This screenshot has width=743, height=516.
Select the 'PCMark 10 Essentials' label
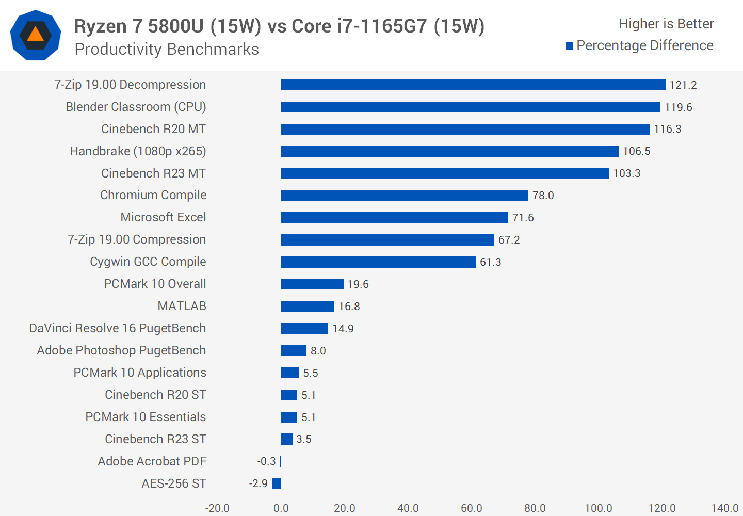pyautogui.click(x=146, y=417)
